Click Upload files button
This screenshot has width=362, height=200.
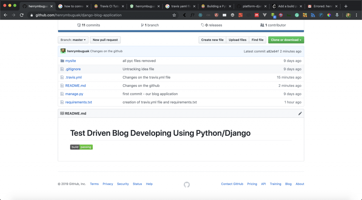(238, 40)
